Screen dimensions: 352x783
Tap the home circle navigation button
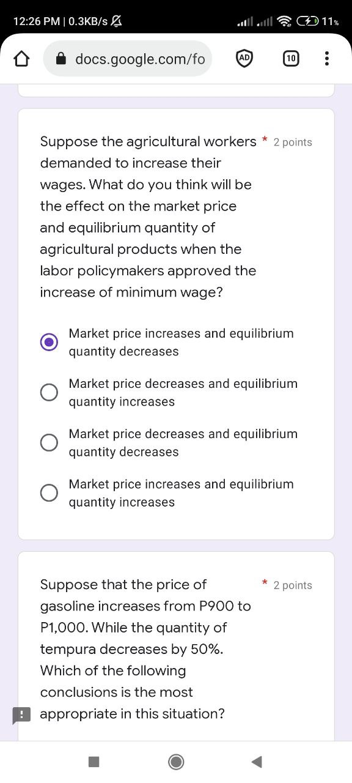tap(176, 762)
